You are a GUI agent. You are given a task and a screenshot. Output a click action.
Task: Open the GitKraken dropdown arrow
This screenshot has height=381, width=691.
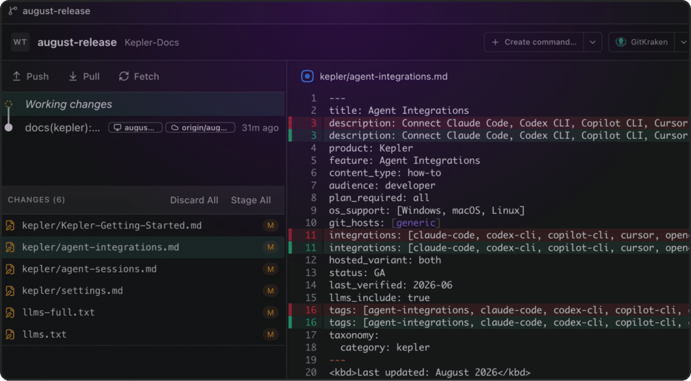pyautogui.click(x=683, y=42)
